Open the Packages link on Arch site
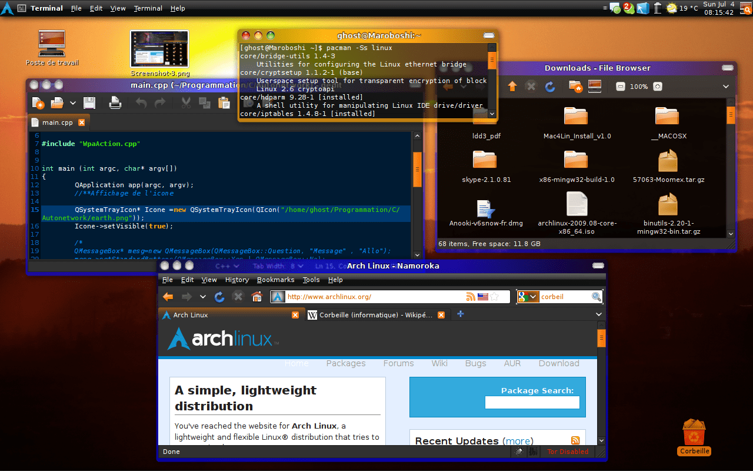The width and height of the screenshot is (753, 471). click(346, 363)
